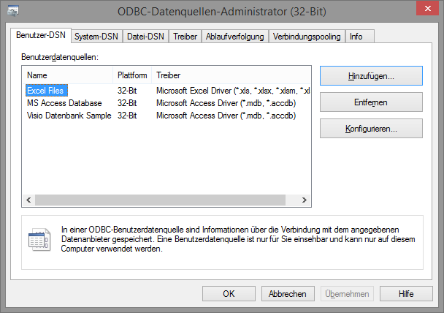Screen dimensions: 444x313
Task: Open Konfigurieren... for the selected source
Action: coord(371,129)
